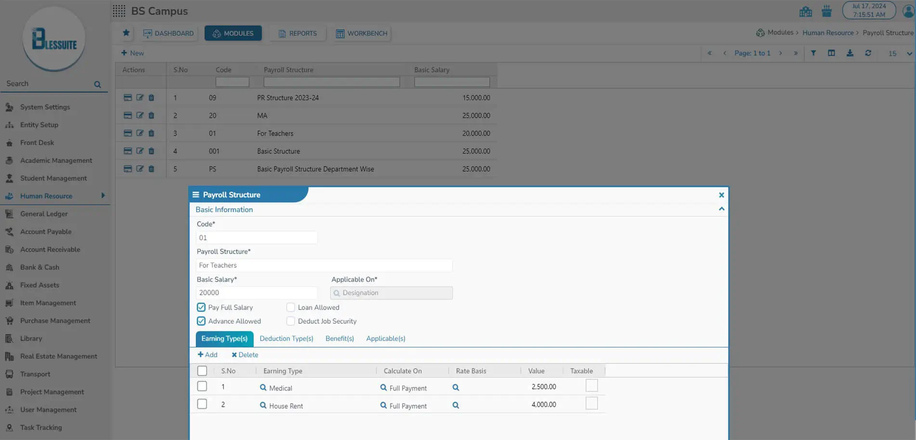Tick the Taxable box for House Rent
This screenshot has height=440, width=916.
tap(591, 403)
